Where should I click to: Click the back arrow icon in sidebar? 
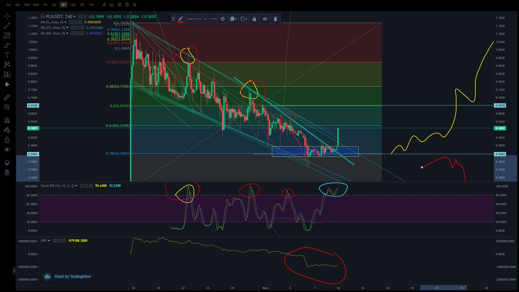tap(7, 84)
